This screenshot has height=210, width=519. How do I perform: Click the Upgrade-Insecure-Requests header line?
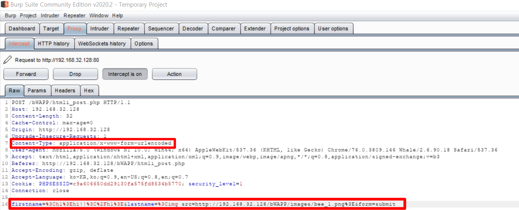coord(59,136)
